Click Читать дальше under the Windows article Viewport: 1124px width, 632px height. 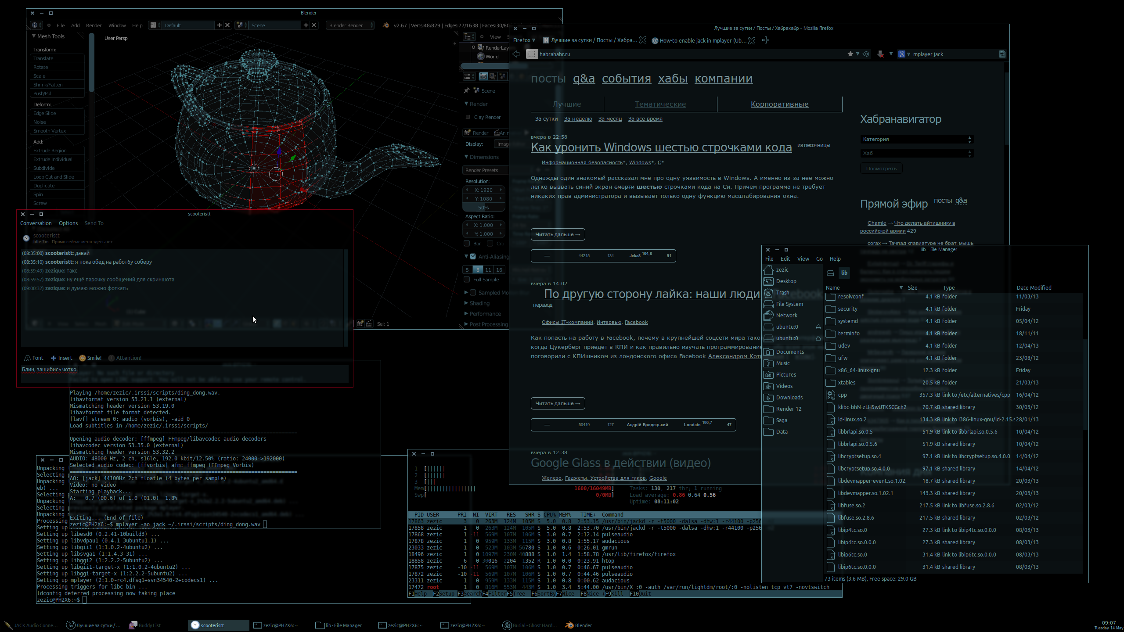click(x=558, y=234)
